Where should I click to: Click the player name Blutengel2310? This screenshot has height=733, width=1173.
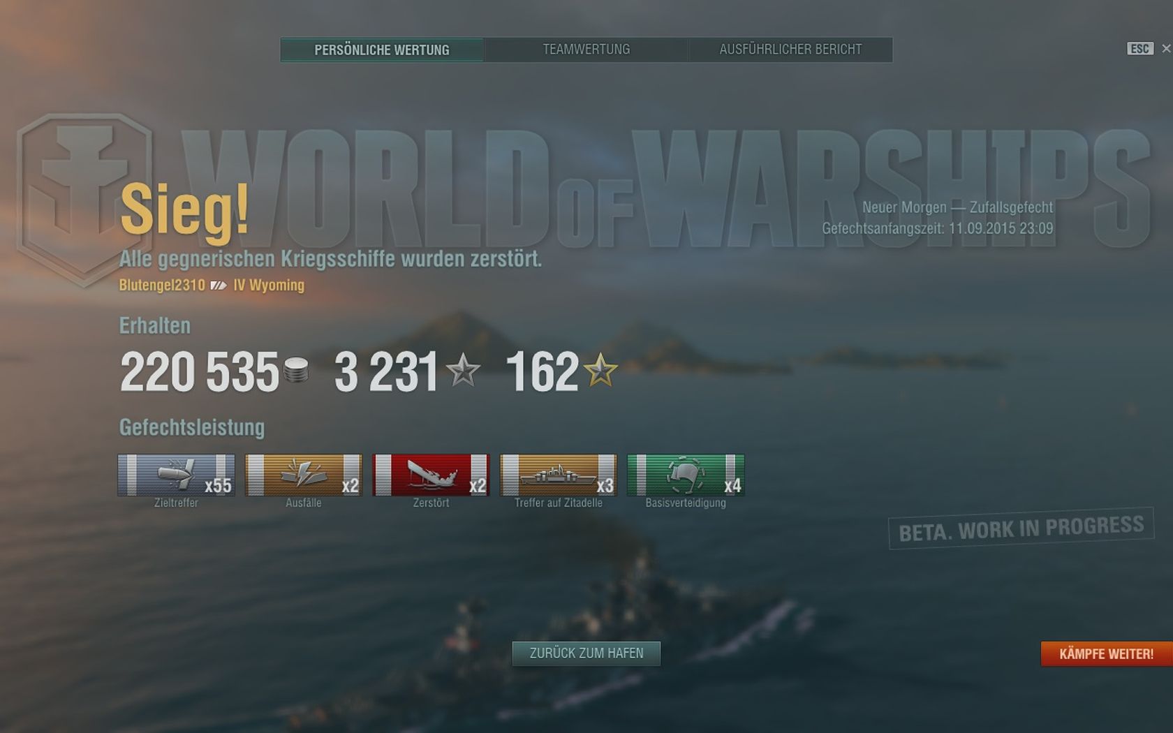pos(162,286)
